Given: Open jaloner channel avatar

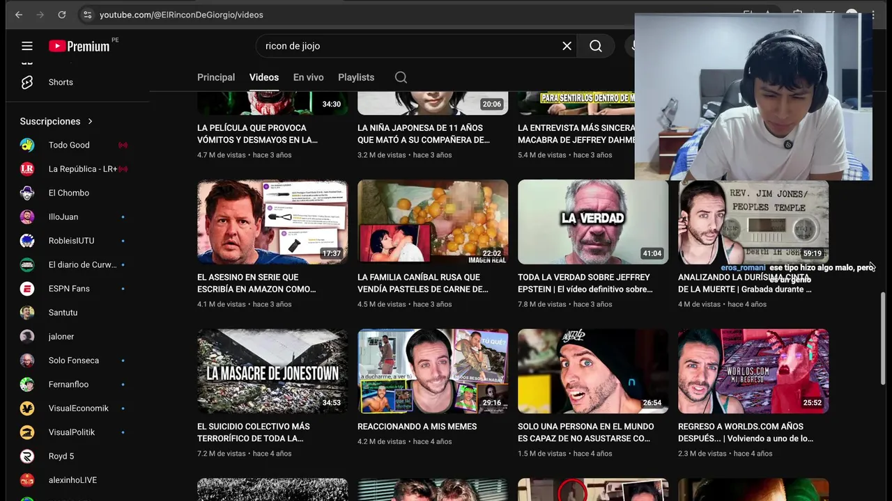Looking at the screenshot, I should (27, 337).
